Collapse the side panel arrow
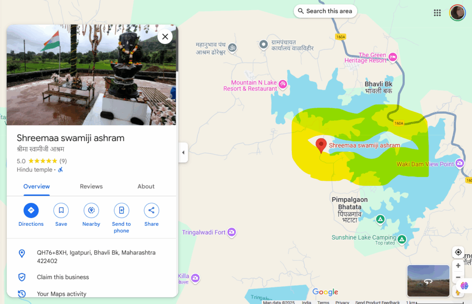Image resolution: width=472 pixels, height=304 pixels. 183,153
